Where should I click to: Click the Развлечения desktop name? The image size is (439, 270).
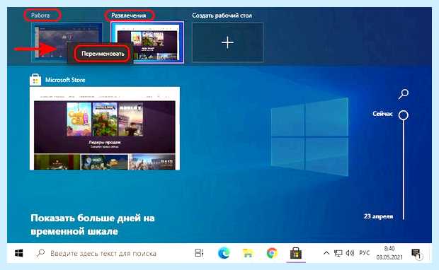[x=129, y=16]
